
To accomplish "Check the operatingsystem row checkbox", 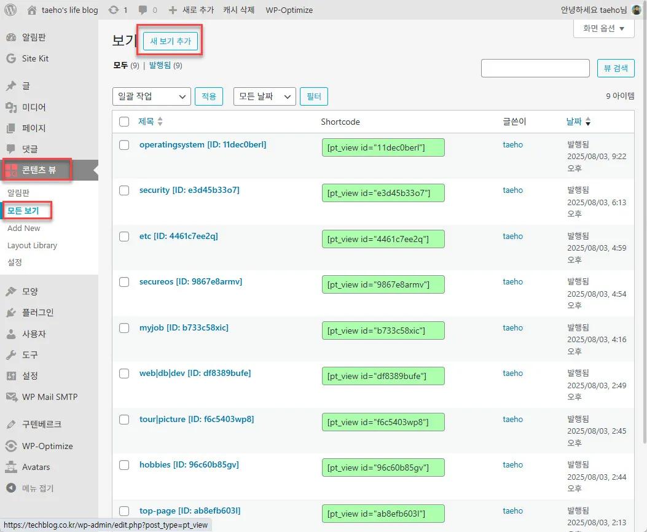I will coord(124,145).
